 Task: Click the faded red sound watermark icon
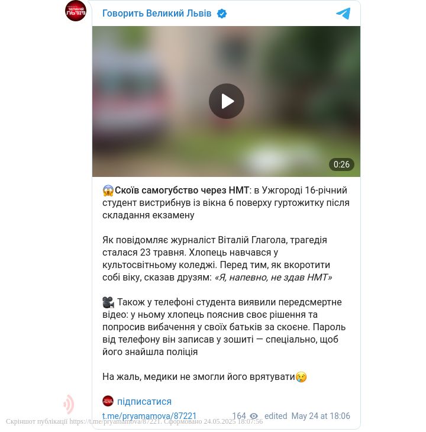click(69, 404)
